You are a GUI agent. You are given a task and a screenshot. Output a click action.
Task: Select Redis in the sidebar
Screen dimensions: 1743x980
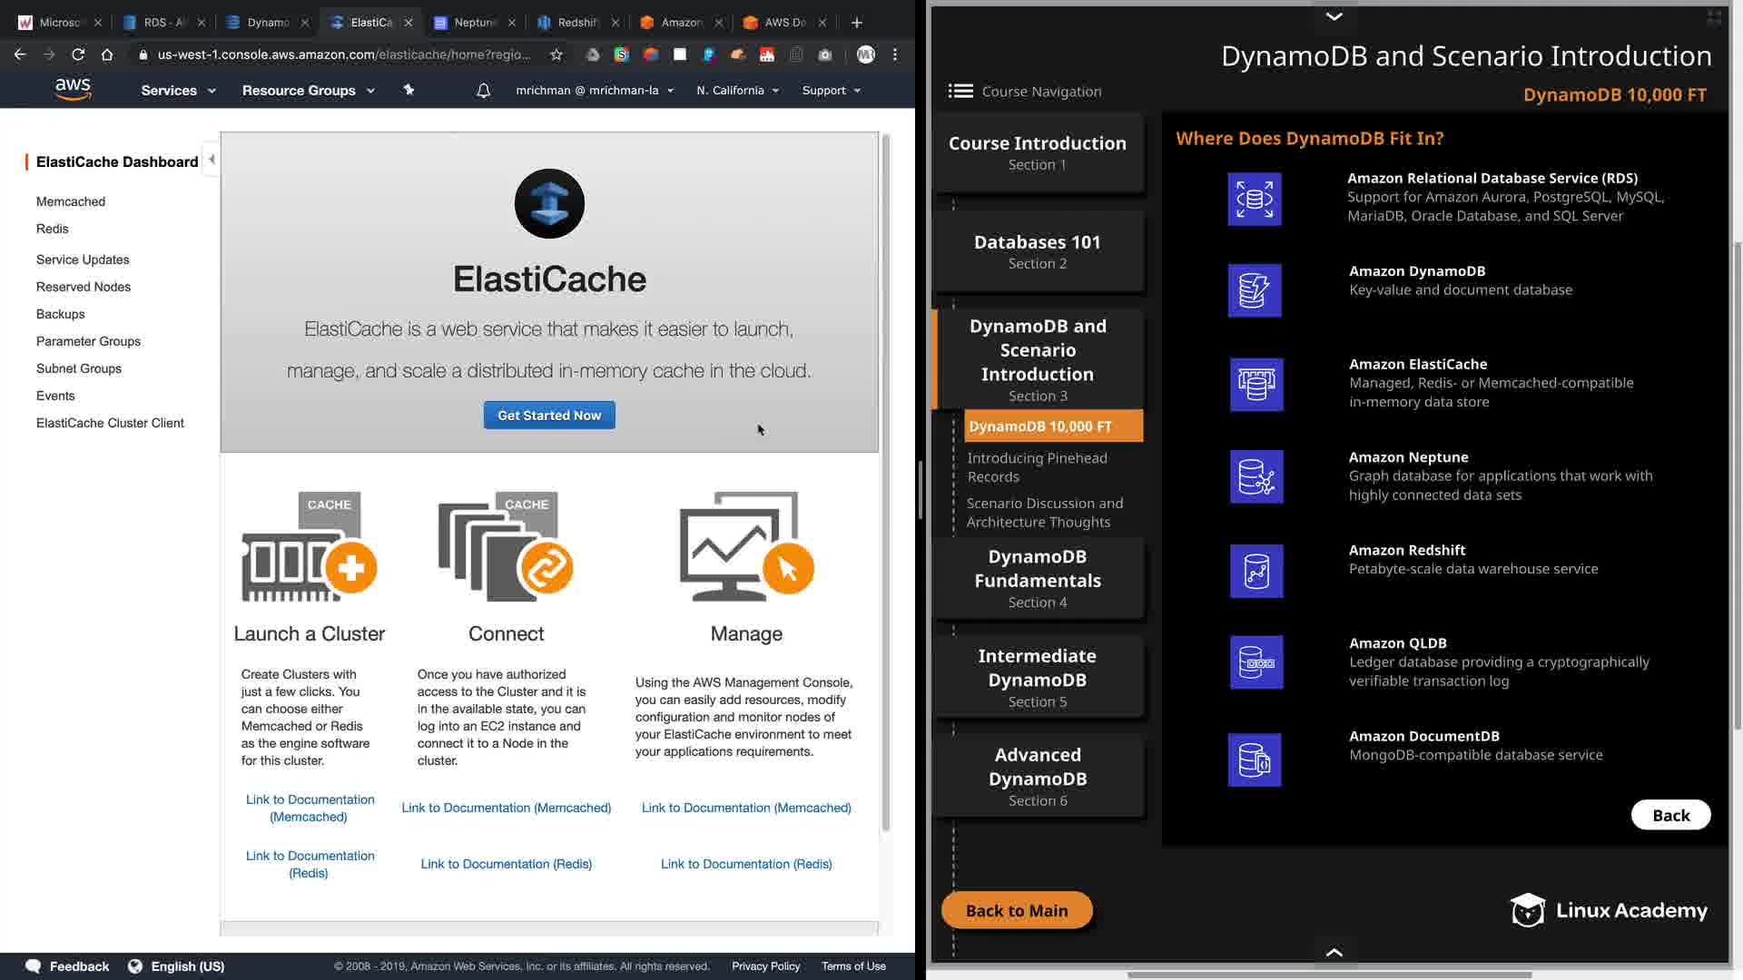[x=52, y=229]
